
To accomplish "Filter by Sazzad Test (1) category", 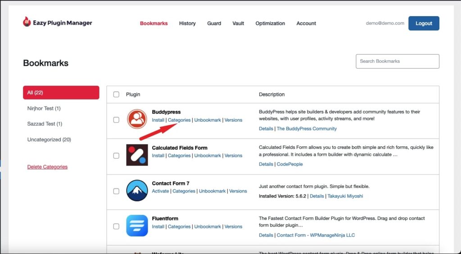I will pyautogui.click(x=45, y=124).
